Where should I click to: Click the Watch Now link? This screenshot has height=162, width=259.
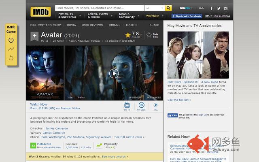[38, 104]
